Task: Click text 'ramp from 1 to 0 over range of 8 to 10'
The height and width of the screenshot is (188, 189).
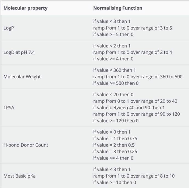Action: click(134, 176)
